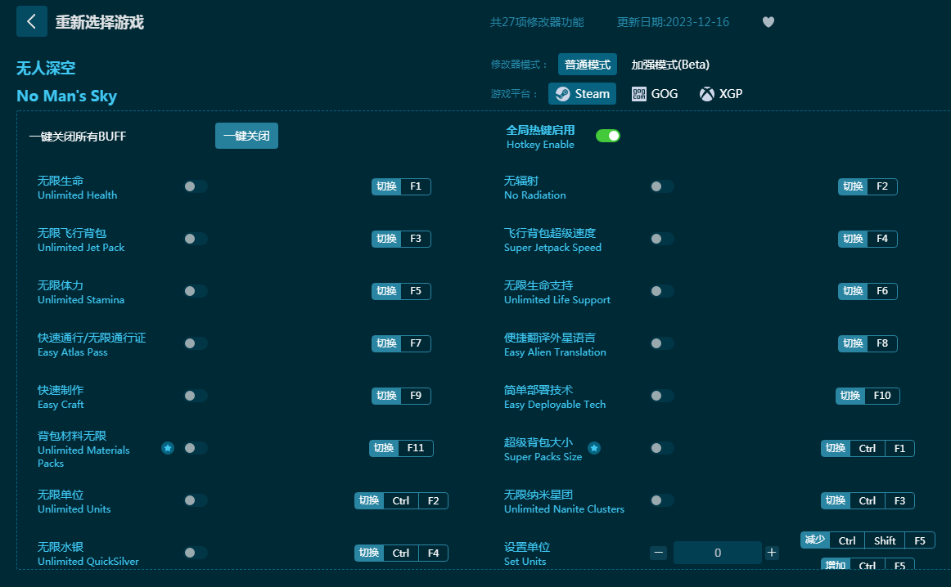Image resolution: width=951 pixels, height=587 pixels.
Task: Turn on Easy Craft switch
Action: click(x=196, y=396)
